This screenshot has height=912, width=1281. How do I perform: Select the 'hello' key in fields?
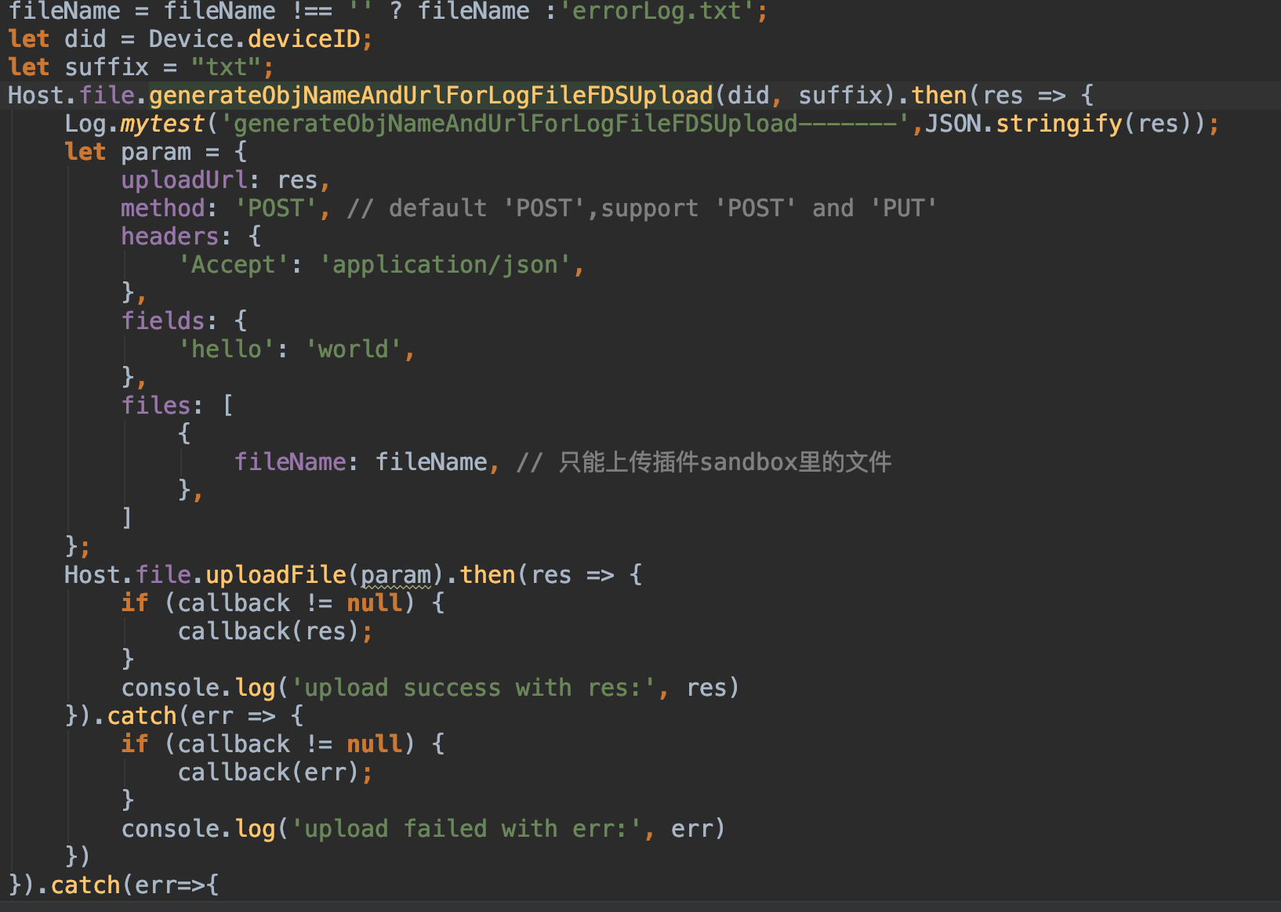coord(227,349)
